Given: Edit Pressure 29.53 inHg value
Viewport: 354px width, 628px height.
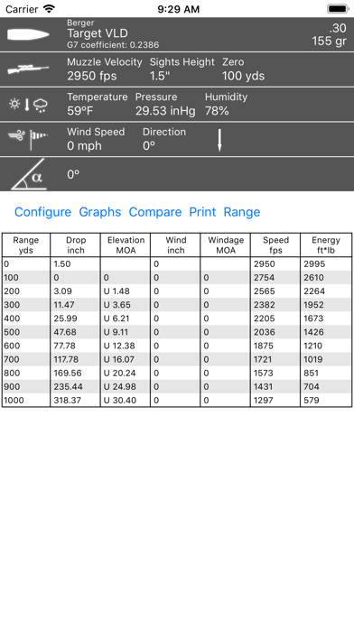Looking at the screenshot, I should (165, 111).
